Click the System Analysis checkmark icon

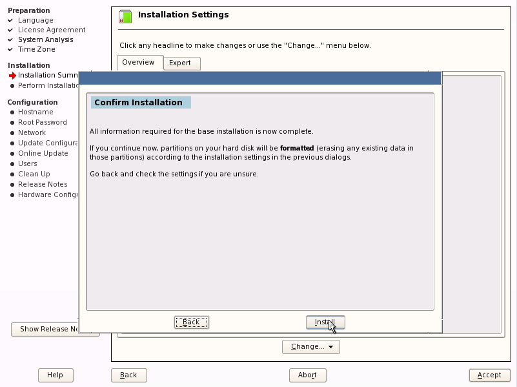11,39
